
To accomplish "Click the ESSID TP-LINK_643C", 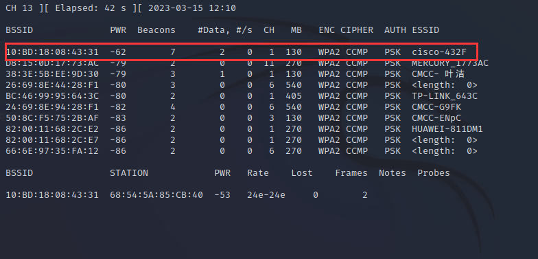I will click(445, 96).
